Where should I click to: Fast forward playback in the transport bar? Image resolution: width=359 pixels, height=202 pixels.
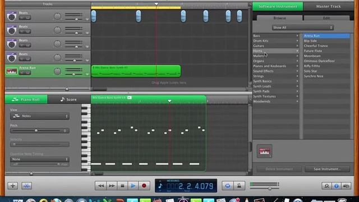pyautogui.click(x=112, y=186)
